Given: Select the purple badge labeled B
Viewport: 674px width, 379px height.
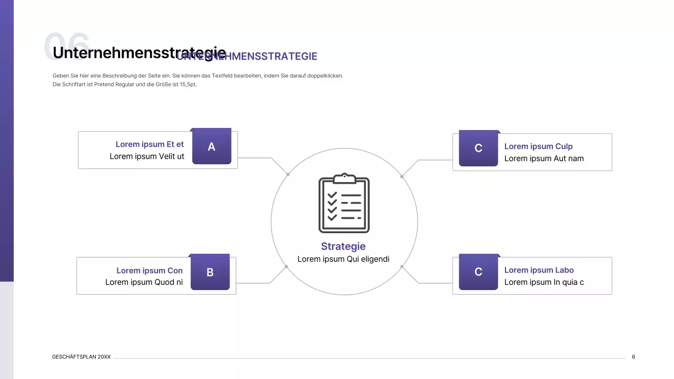Looking at the screenshot, I should point(210,272).
